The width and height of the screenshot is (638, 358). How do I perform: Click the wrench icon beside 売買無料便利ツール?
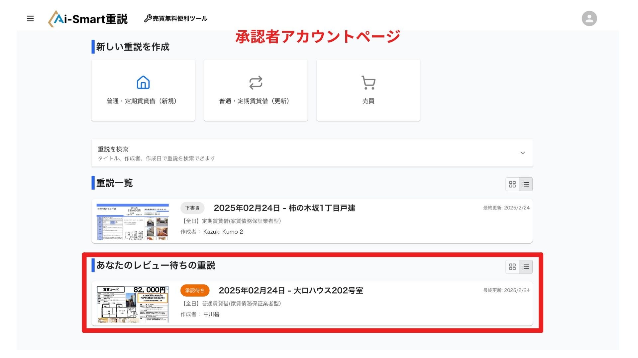tap(148, 18)
